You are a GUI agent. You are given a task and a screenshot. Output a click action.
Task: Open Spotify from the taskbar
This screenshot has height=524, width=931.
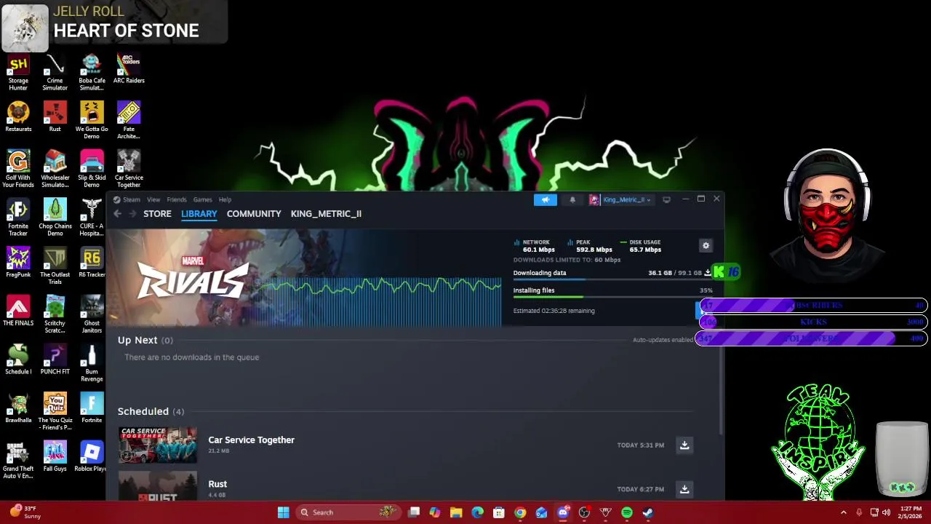(627, 512)
